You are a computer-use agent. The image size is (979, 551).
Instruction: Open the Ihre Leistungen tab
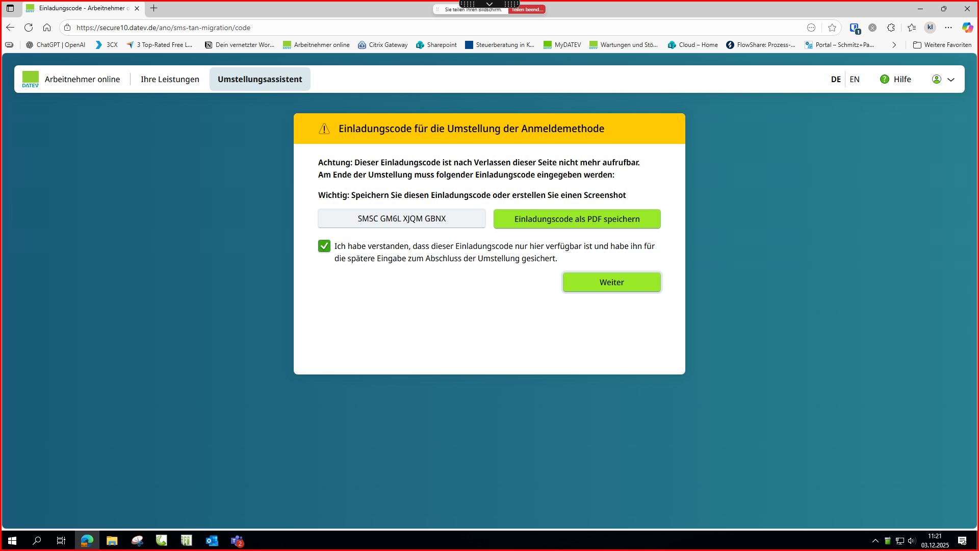[170, 79]
